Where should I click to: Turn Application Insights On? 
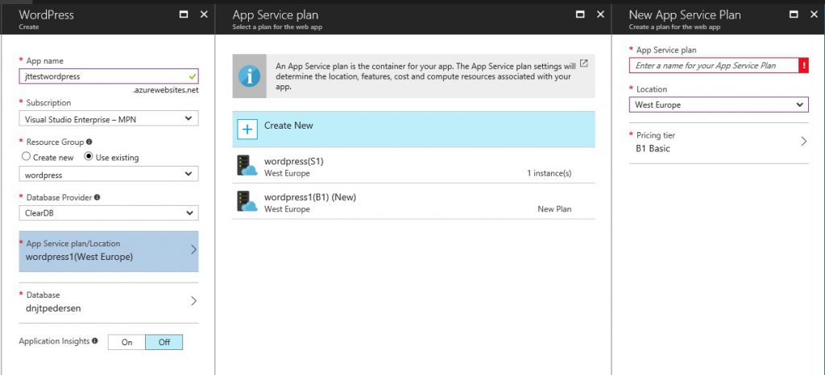click(126, 342)
